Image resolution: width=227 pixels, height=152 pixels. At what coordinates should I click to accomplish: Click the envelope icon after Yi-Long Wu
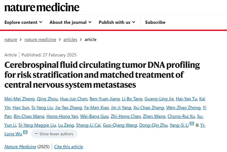click(25, 133)
